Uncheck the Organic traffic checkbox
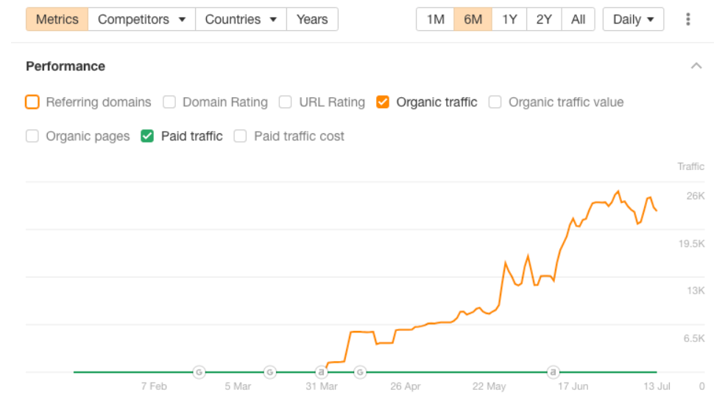Screen dimensions: 725x398 pyautogui.click(x=382, y=102)
